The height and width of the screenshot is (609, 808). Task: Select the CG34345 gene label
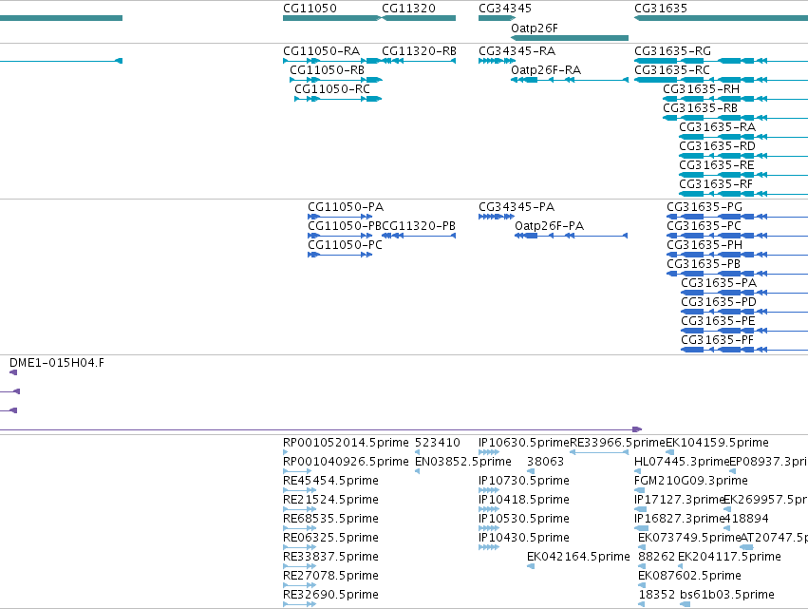click(505, 9)
